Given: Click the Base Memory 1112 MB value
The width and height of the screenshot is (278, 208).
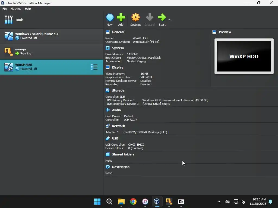Looking at the screenshot, I should (x=132, y=54).
